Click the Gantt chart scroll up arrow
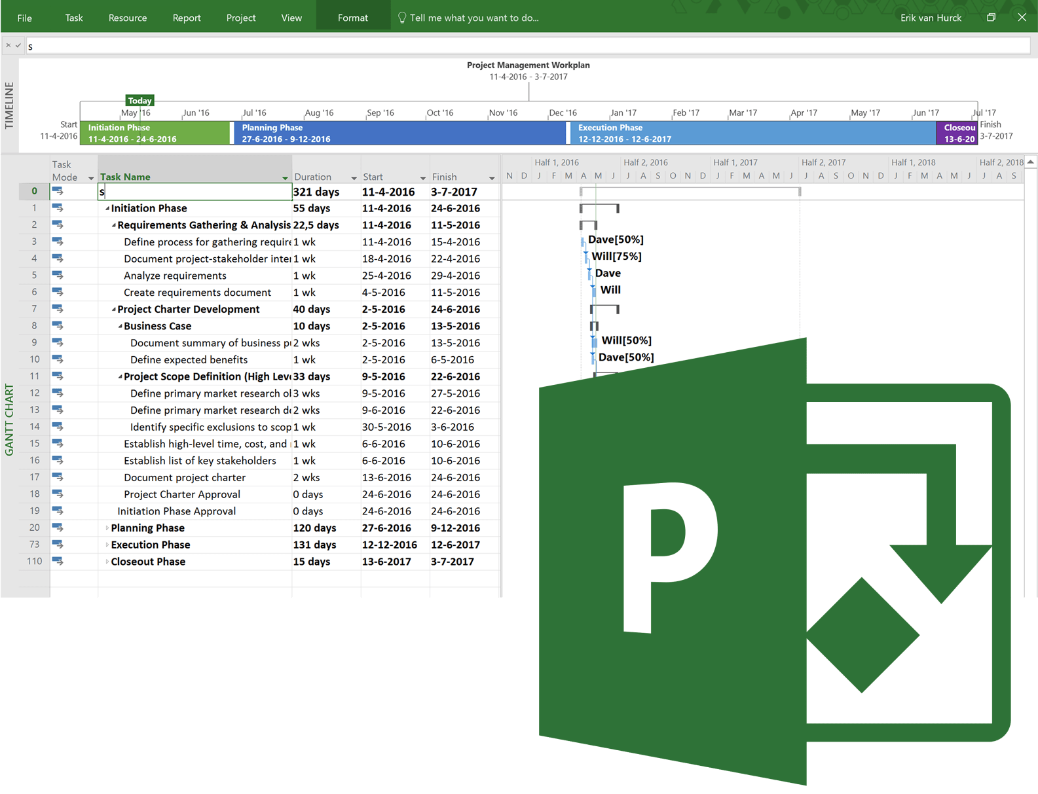This screenshot has width=1038, height=794. click(1031, 162)
